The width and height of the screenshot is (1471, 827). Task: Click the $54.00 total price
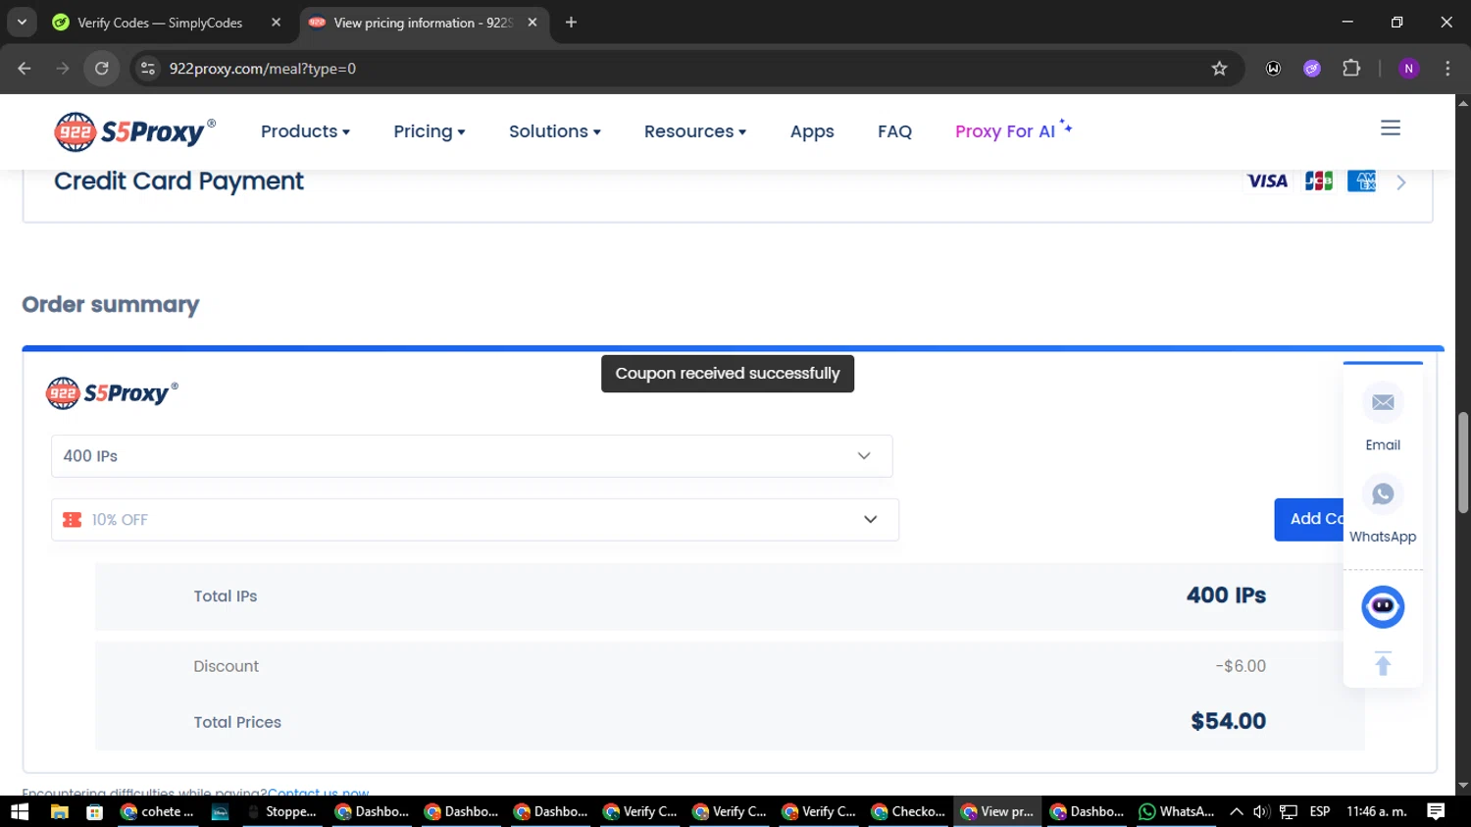[x=1228, y=721]
